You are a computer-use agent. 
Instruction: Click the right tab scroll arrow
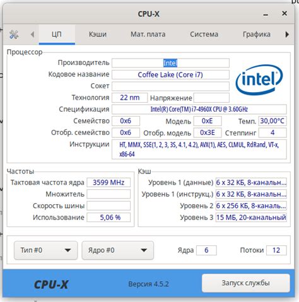pos(287,34)
